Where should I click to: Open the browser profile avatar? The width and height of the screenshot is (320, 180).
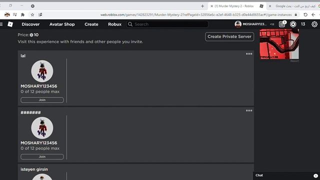pos(7,14)
